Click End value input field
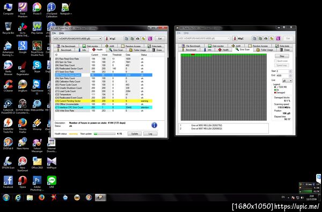Image resolution: width=322 pixels, height=212 pixels. click(x=282, y=75)
